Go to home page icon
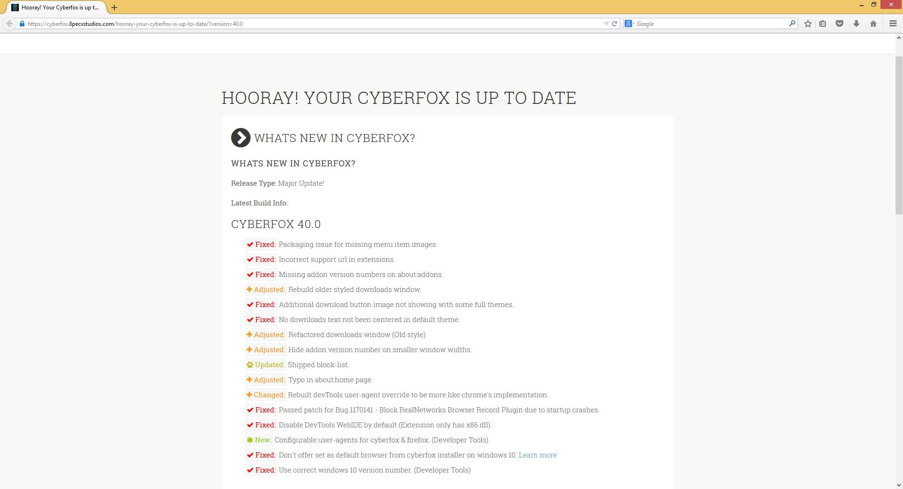Screen dimensions: 903x489 pos(873,24)
